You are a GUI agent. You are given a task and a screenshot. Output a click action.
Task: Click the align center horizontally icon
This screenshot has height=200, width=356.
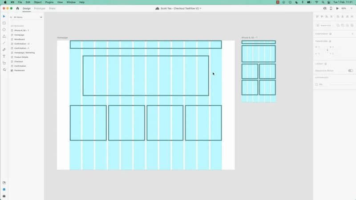[x=343, y=16]
